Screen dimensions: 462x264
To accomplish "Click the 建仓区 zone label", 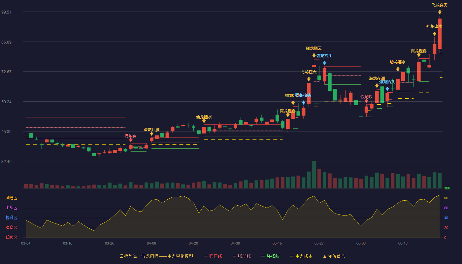I will click(12, 228).
